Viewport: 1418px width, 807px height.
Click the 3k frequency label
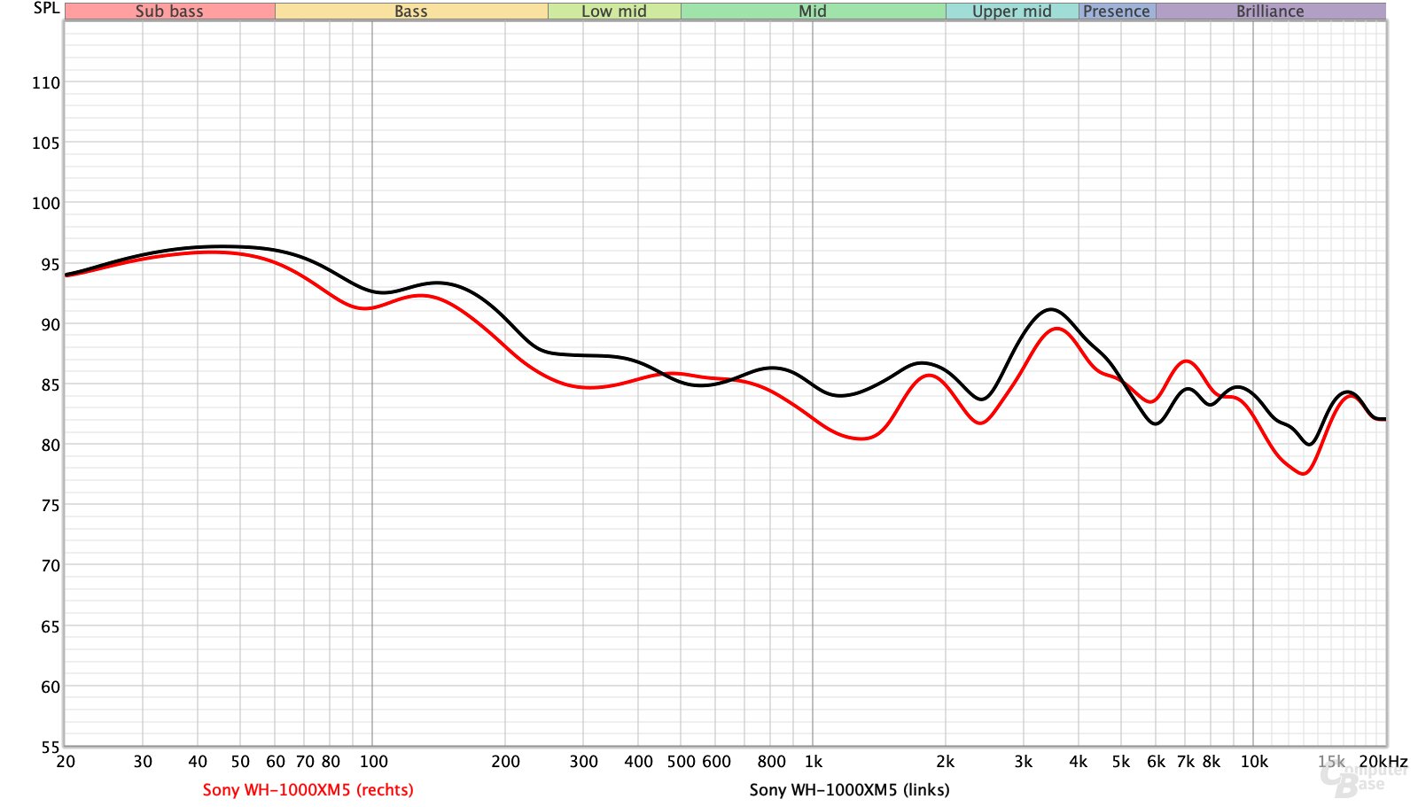point(1023,761)
